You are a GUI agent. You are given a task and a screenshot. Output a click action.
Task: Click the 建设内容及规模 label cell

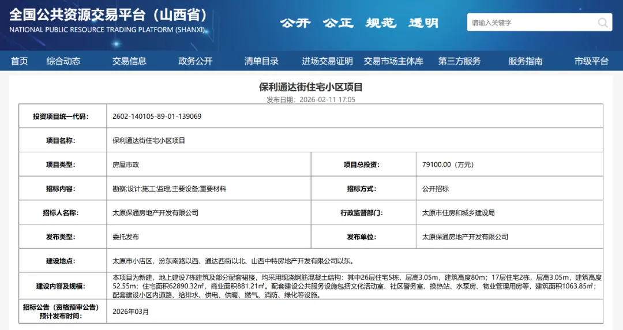(63, 286)
